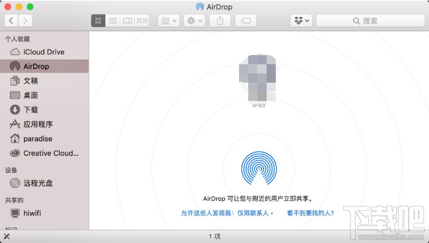This screenshot has width=429, height=243.
Task: Zoom the window with green button
Action: pos(30,7)
